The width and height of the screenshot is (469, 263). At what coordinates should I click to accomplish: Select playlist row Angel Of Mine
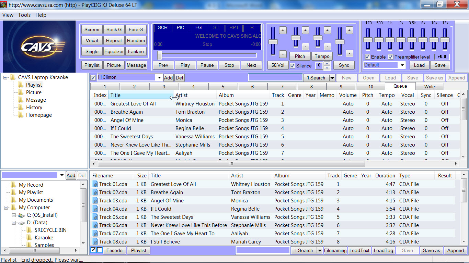pos(274,120)
